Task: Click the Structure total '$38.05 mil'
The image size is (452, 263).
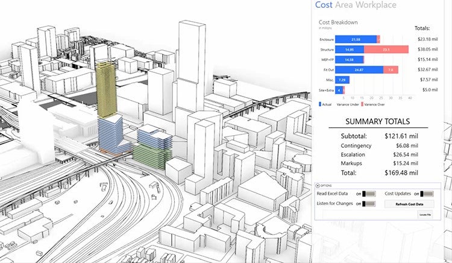Action: (x=427, y=49)
